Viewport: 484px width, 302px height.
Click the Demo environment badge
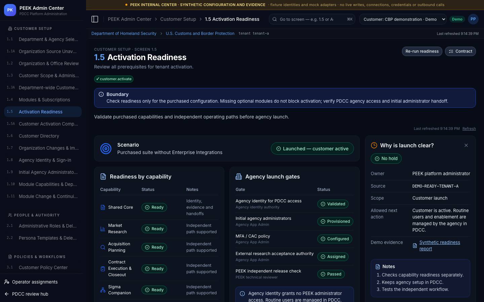457,19
